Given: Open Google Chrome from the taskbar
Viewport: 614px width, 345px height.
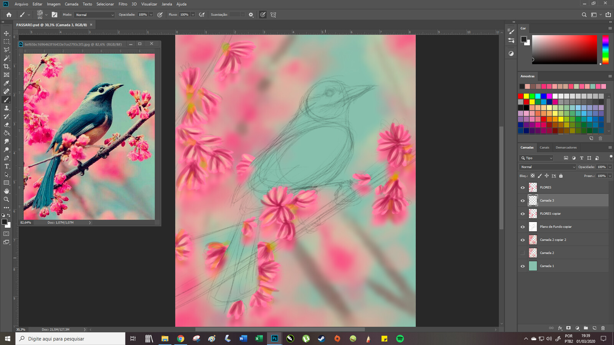Looking at the screenshot, I should [x=180, y=338].
